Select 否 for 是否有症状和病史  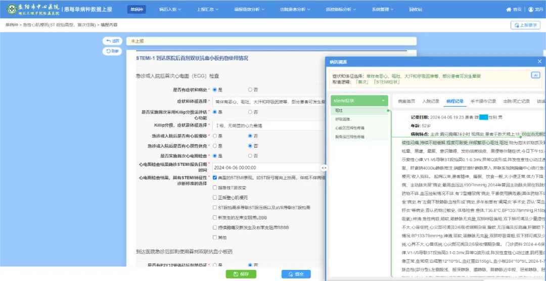pos(250,89)
